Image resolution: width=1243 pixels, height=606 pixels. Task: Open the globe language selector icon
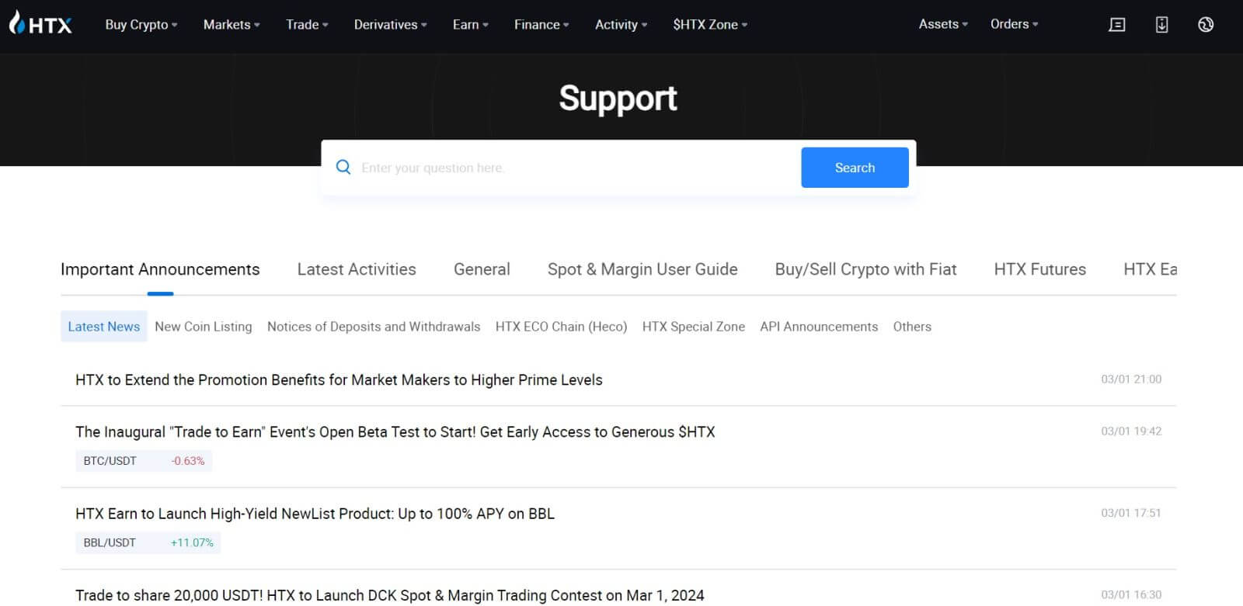point(1206,25)
